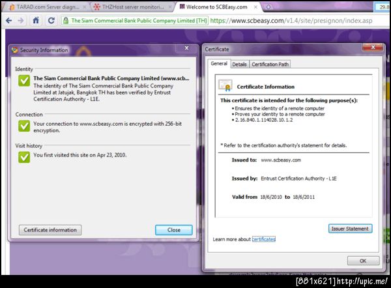Click the THZHost tab red favicon
Viewport: 391px width, 288px height.
96,7
